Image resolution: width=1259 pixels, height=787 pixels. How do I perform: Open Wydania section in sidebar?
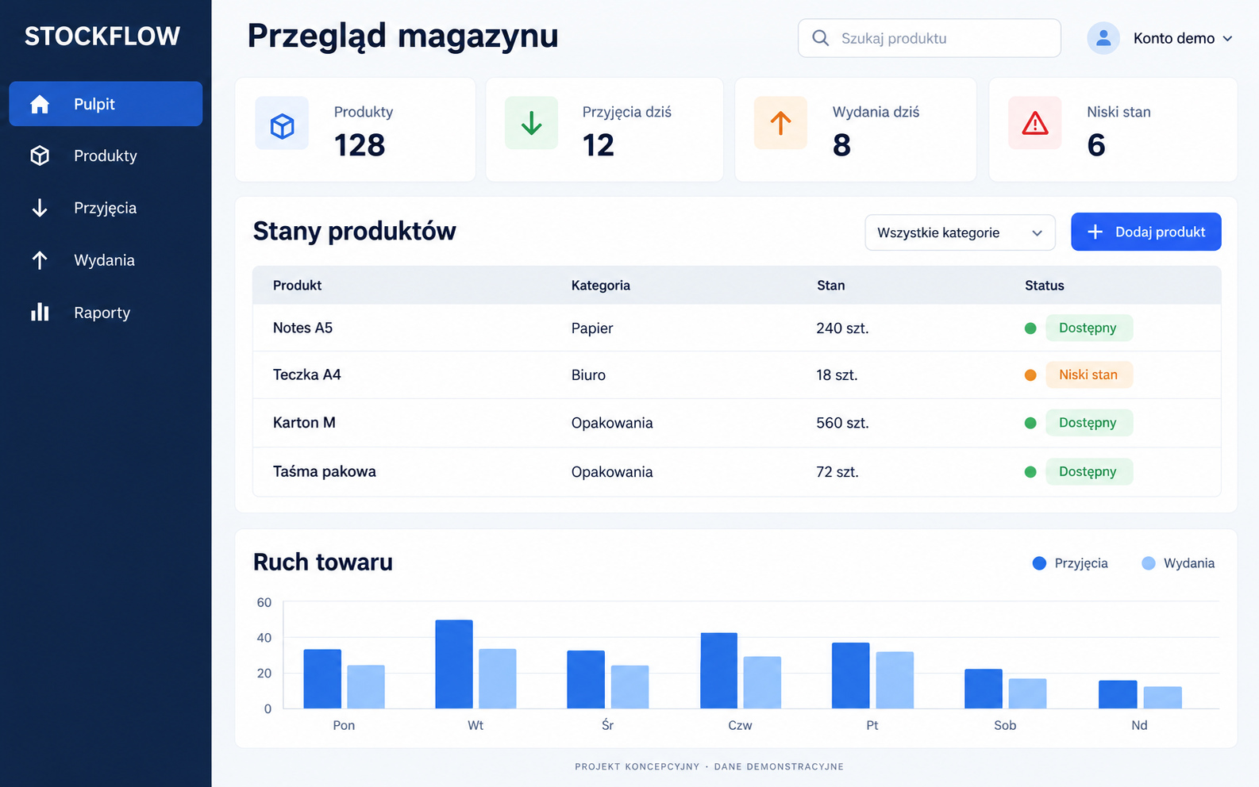[106, 260]
